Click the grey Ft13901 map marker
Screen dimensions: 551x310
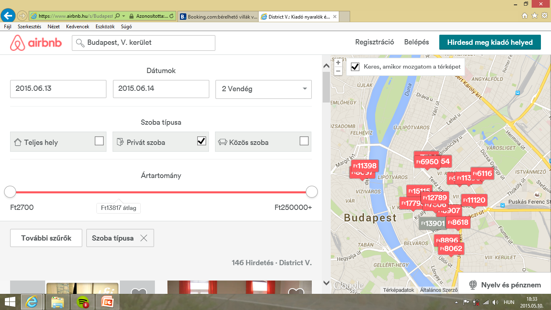pyautogui.click(x=432, y=223)
